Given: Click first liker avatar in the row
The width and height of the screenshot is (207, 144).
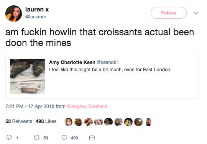Looking at the screenshot, I should point(68,122).
